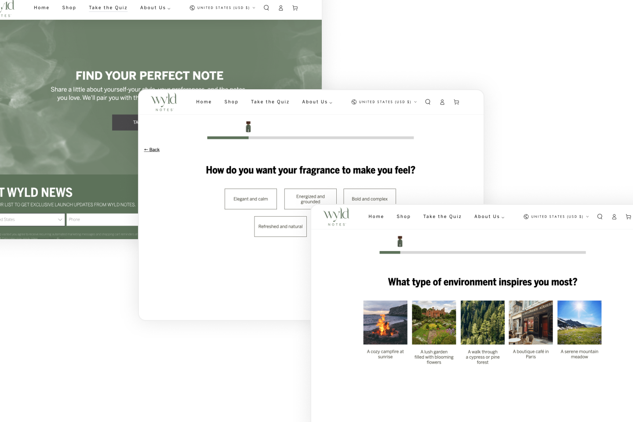Open United States (USD $) selector in middle window
This screenshot has width=633, height=422.
pos(384,102)
